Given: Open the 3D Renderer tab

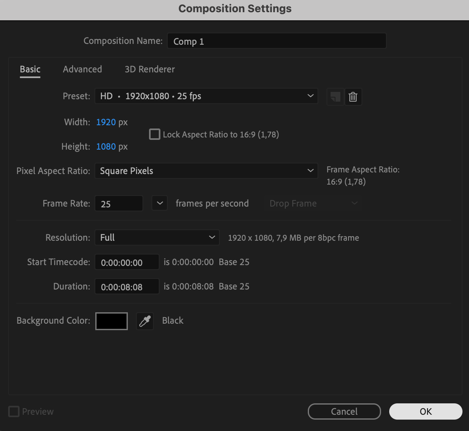Looking at the screenshot, I should tap(150, 69).
